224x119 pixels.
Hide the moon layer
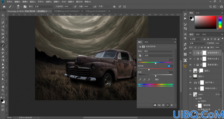tap(190, 94)
